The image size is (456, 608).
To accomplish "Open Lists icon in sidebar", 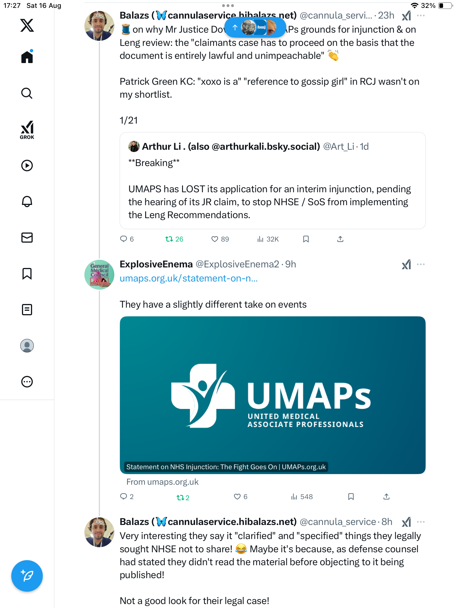I will tap(27, 310).
